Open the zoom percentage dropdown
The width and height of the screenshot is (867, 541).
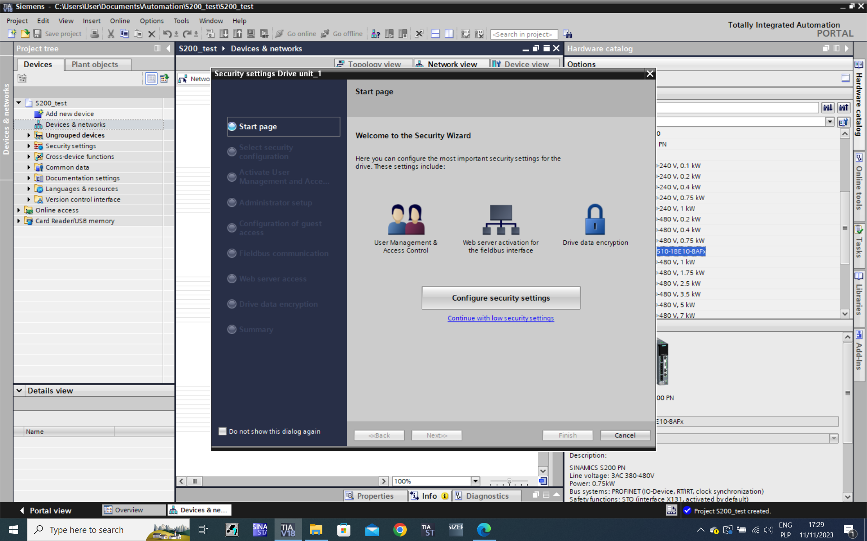click(x=475, y=481)
